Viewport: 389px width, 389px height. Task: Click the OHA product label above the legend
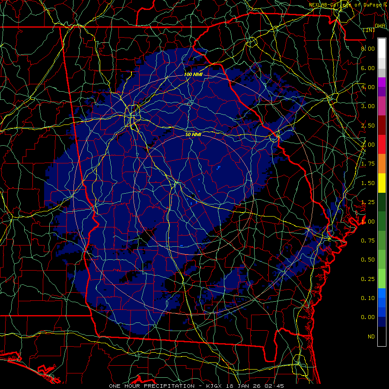click(380, 26)
